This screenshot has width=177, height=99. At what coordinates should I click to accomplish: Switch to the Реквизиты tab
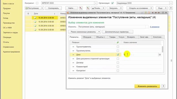tap(75, 37)
